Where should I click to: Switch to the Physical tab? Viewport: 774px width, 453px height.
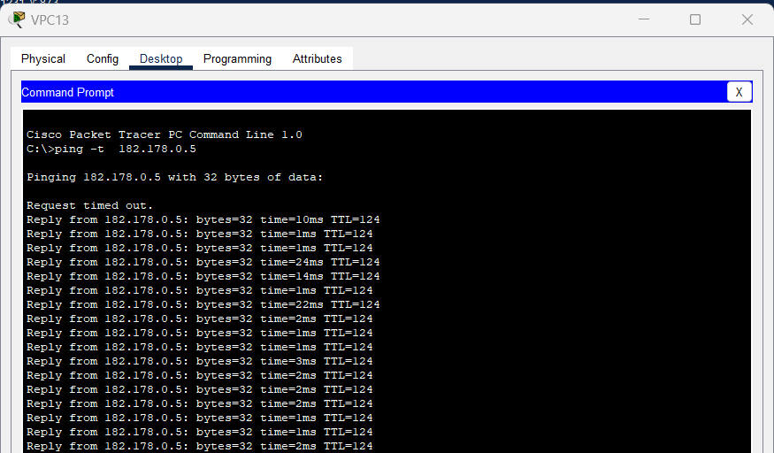[x=43, y=59]
